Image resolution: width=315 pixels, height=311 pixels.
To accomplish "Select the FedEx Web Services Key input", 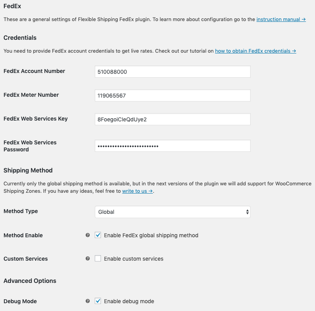I will click(172, 119).
